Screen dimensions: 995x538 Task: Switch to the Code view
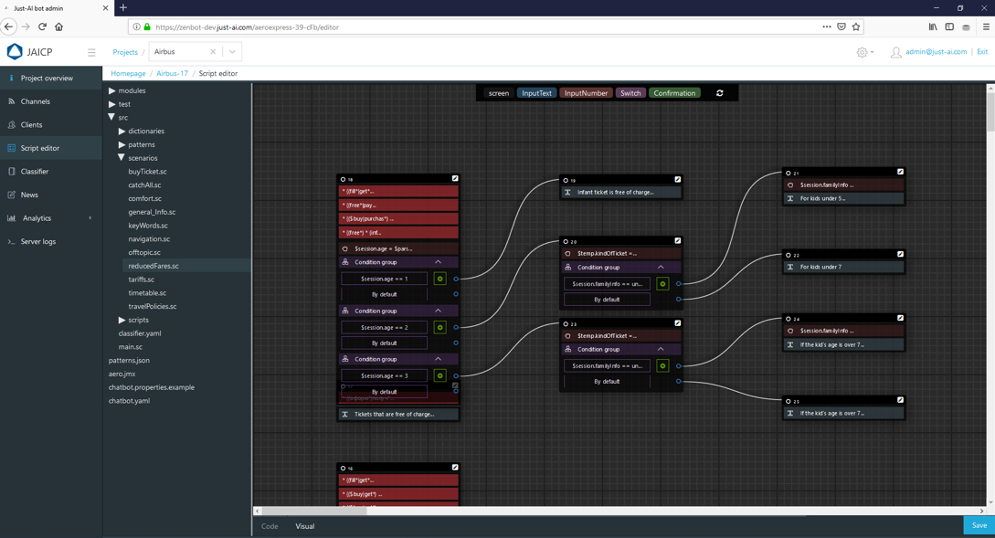pyautogui.click(x=270, y=526)
